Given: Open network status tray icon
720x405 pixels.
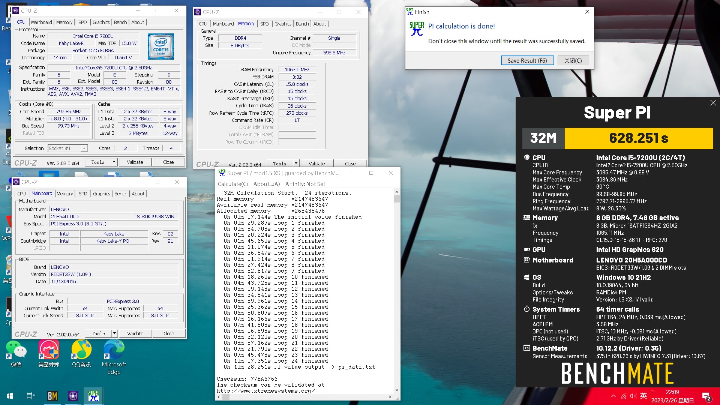Looking at the screenshot, I should [623, 396].
